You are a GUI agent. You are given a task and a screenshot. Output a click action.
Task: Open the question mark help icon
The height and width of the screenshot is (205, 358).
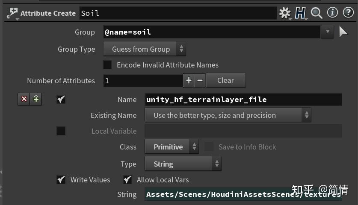coord(348,13)
